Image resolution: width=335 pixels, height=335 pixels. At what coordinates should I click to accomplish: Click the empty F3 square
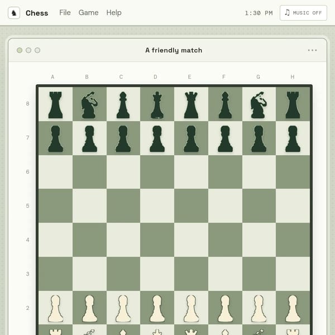(225, 274)
